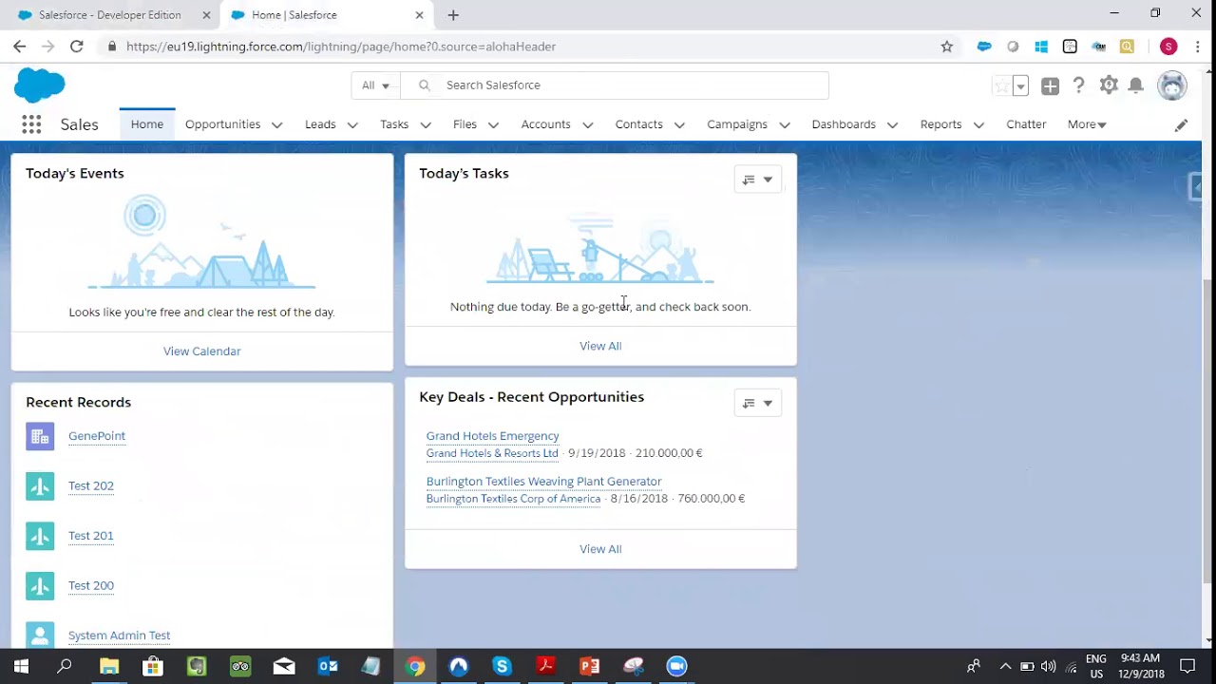
Task: Switch to Salesforce Developer Edition browser tab
Action: point(109,15)
